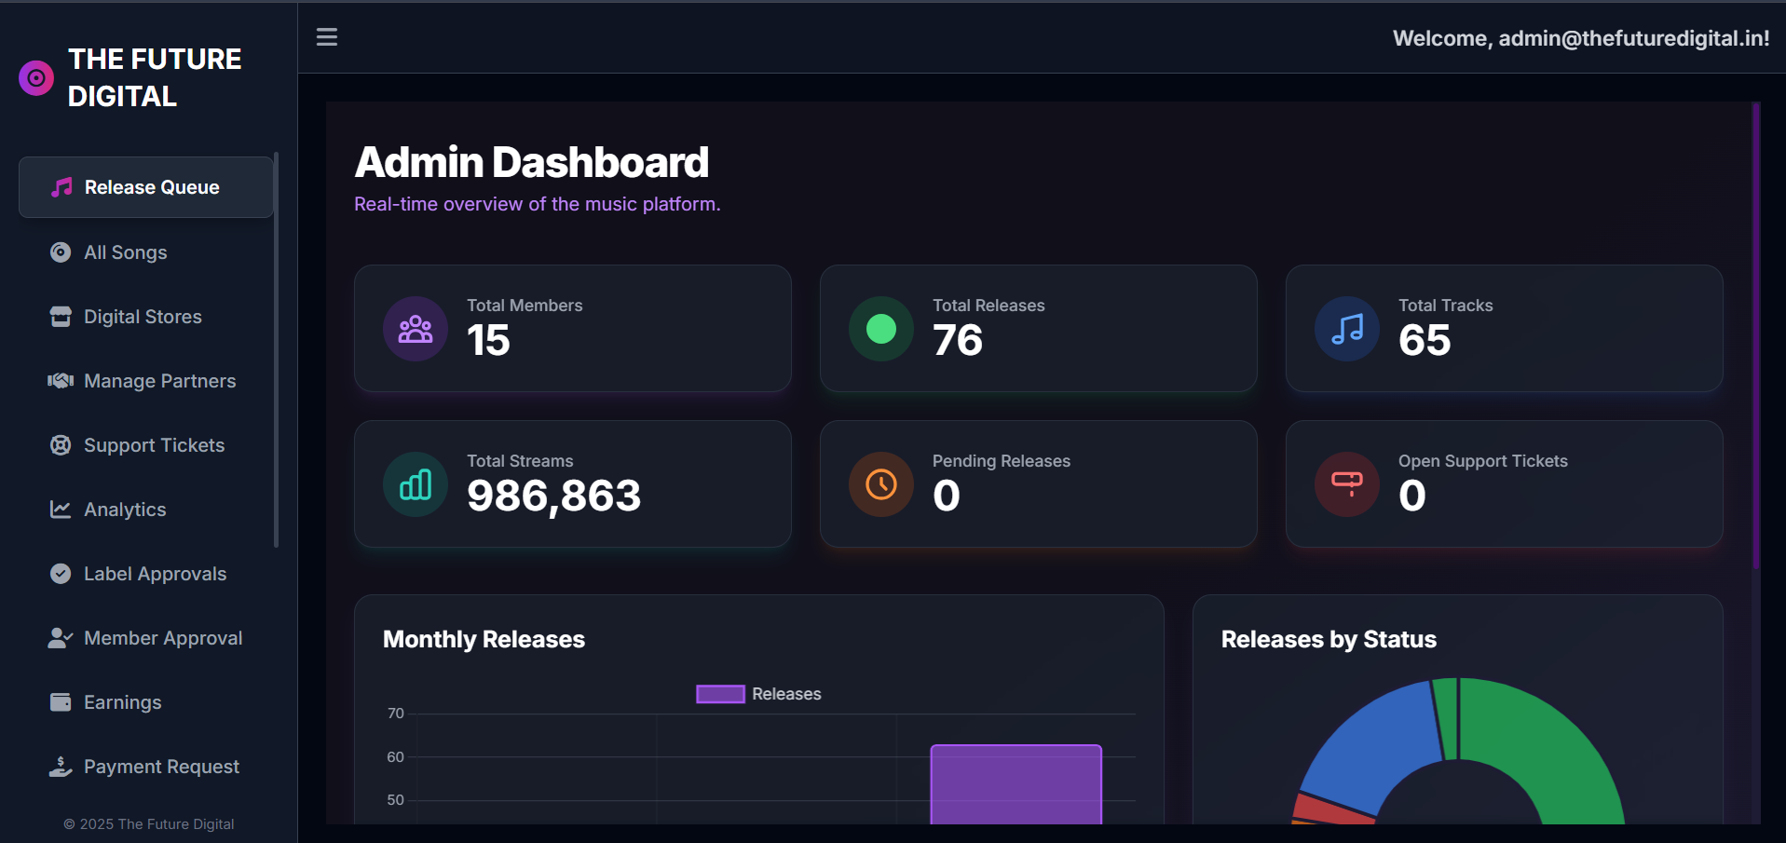The image size is (1786, 843).
Task: Click The Future Digital logo disc icon
Action: 36,78
